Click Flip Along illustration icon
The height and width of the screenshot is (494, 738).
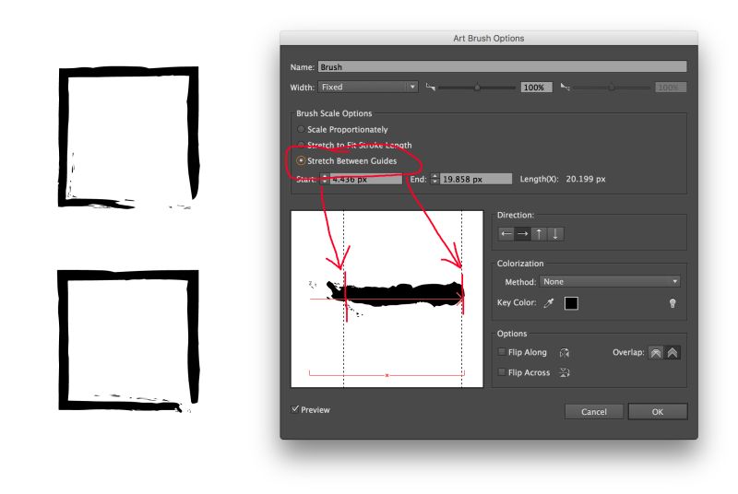point(565,352)
